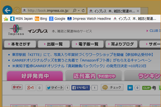Open the address bar autocomplete dropdown arrow
The image size is (161, 107).
pos(79,10)
